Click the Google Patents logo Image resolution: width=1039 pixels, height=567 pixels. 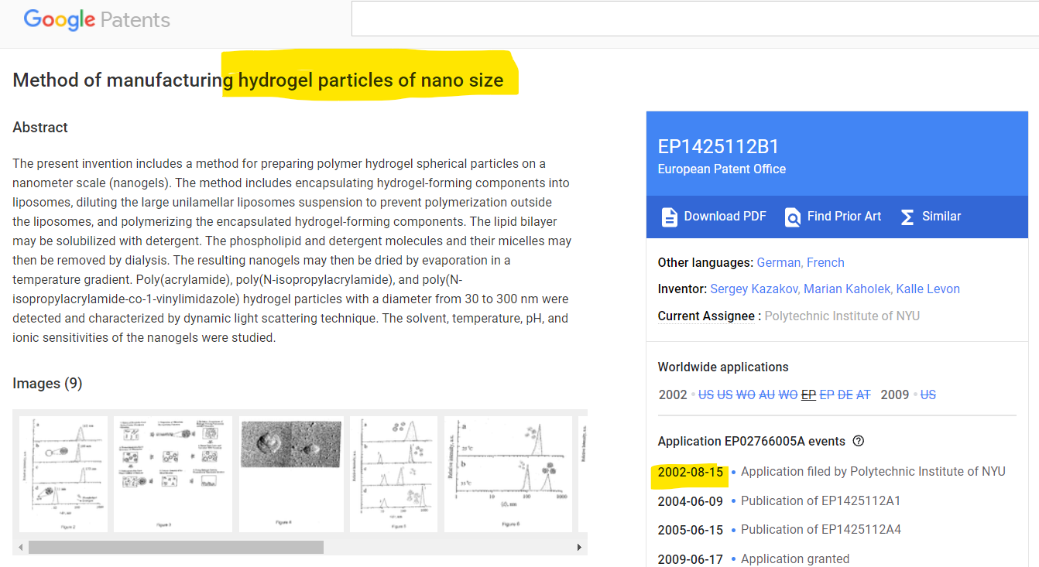pyautogui.click(x=97, y=19)
